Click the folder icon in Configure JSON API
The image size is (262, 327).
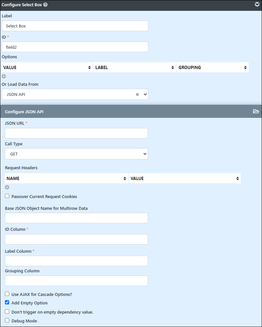coord(256,111)
